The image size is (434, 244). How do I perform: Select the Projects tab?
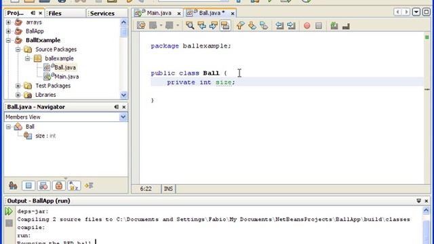pyautogui.click(x=16, y=13)
